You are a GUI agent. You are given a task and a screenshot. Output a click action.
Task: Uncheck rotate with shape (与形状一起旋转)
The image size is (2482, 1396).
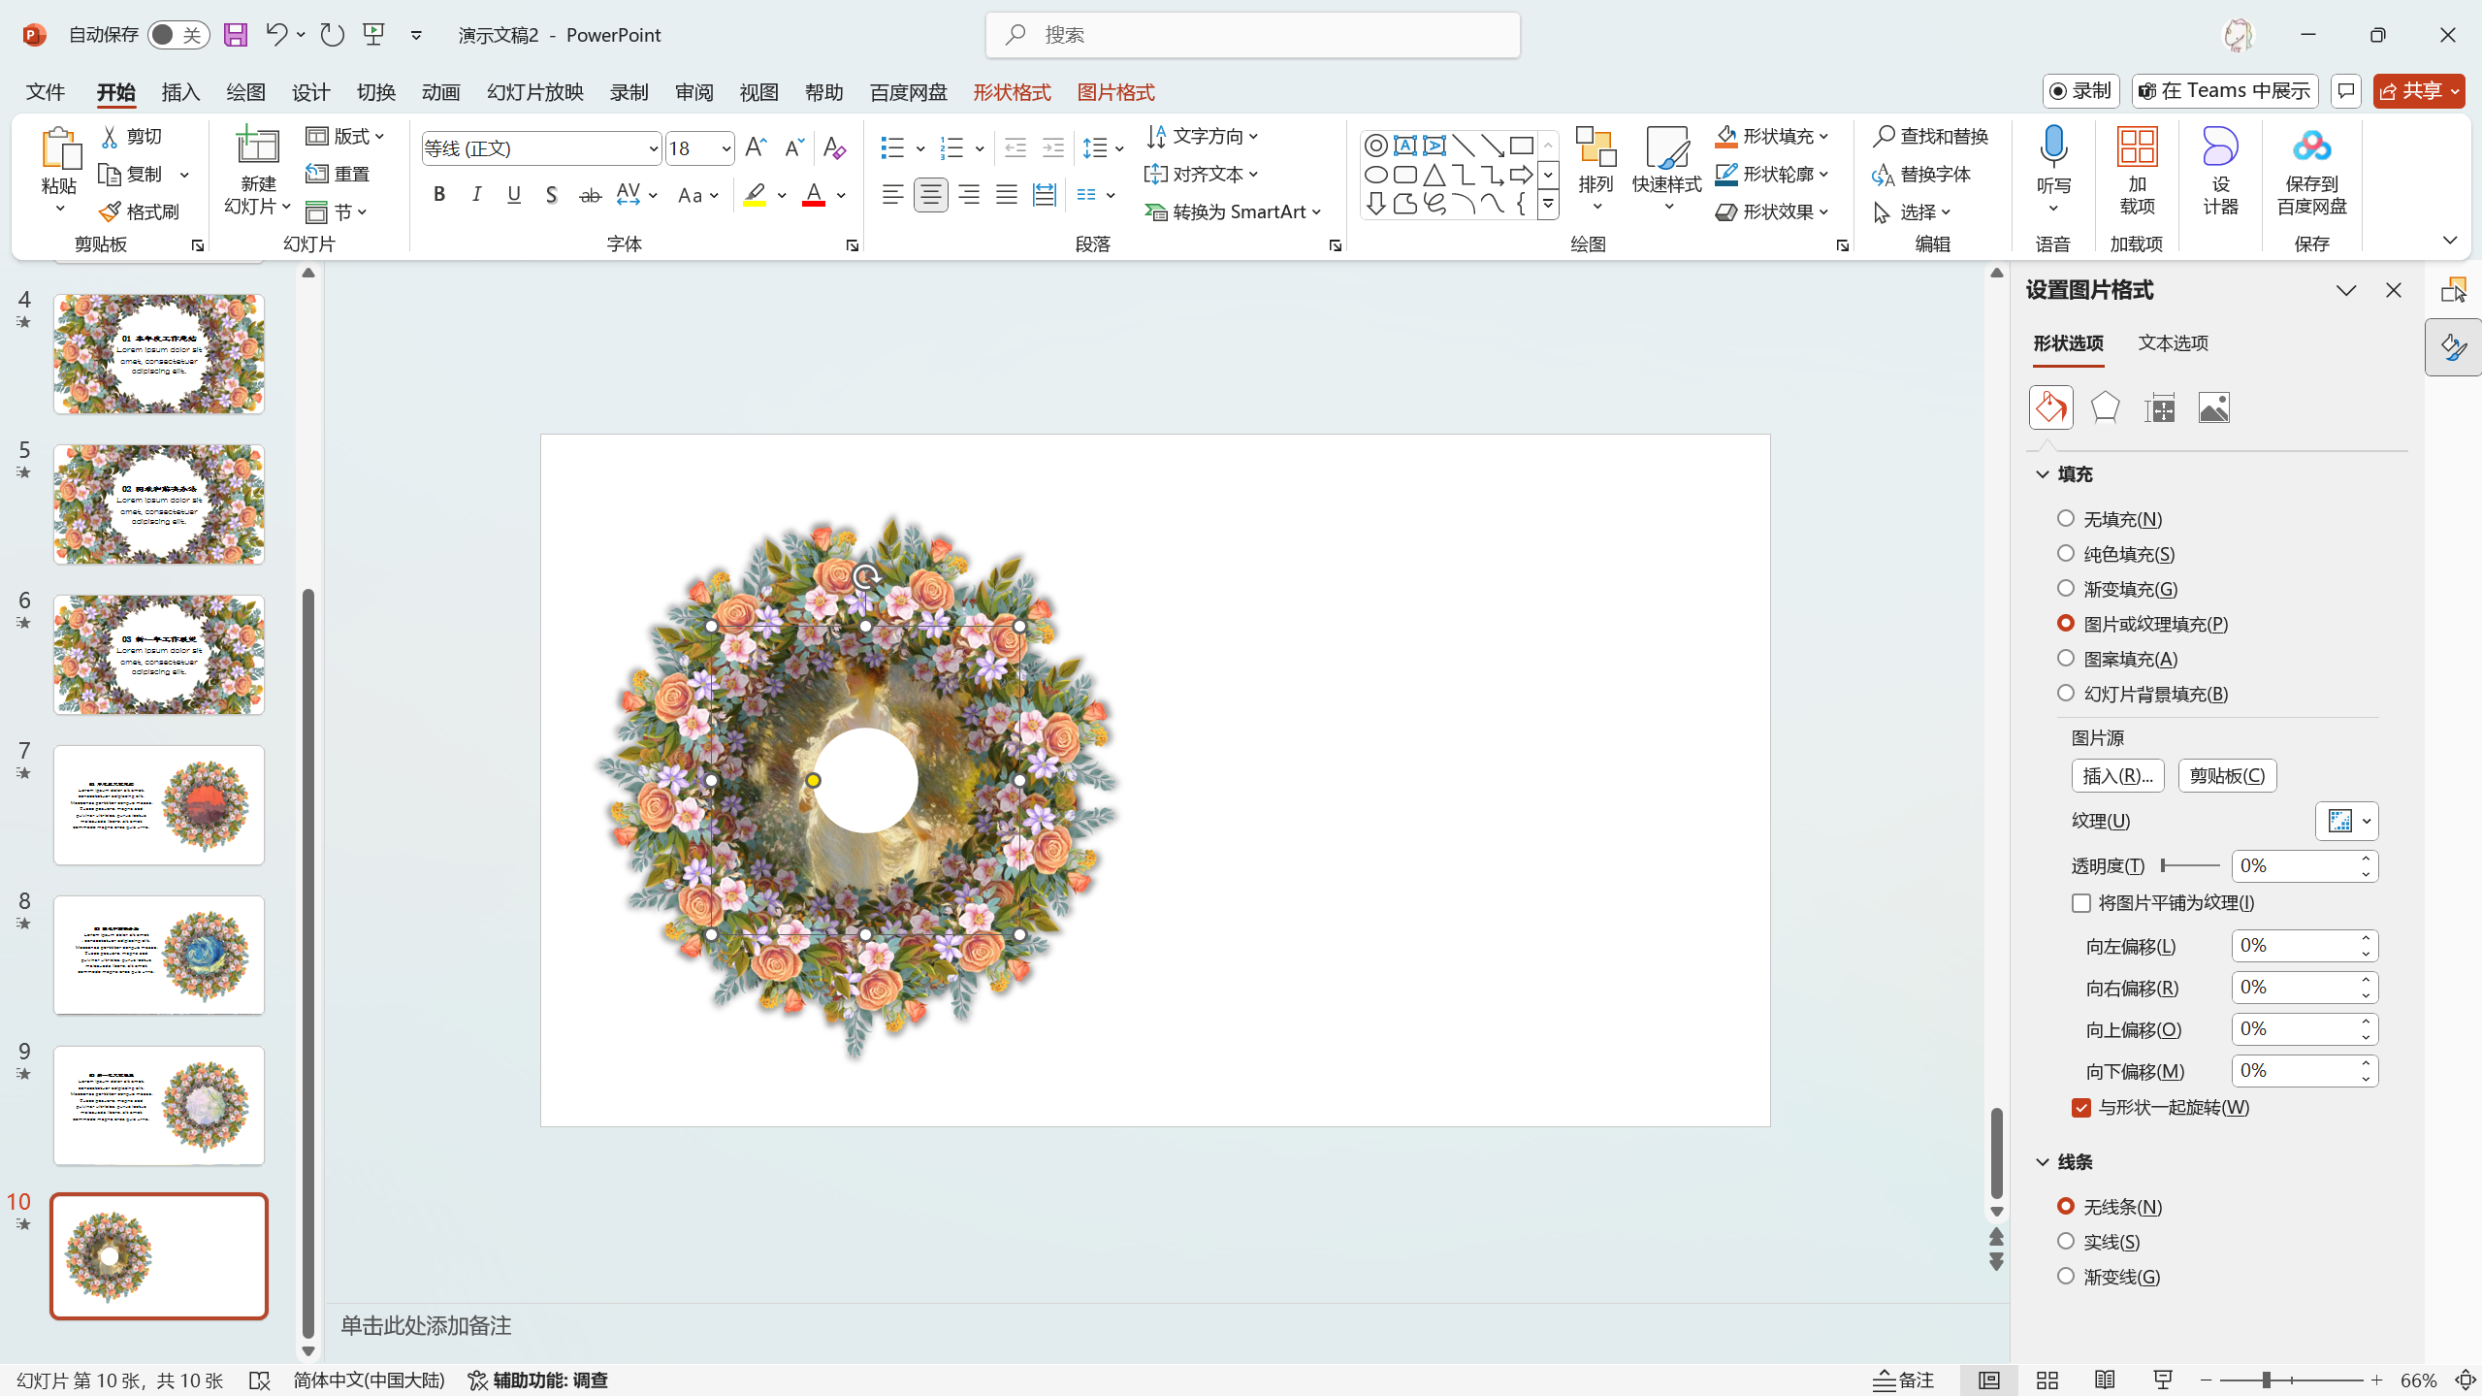2081,1108
